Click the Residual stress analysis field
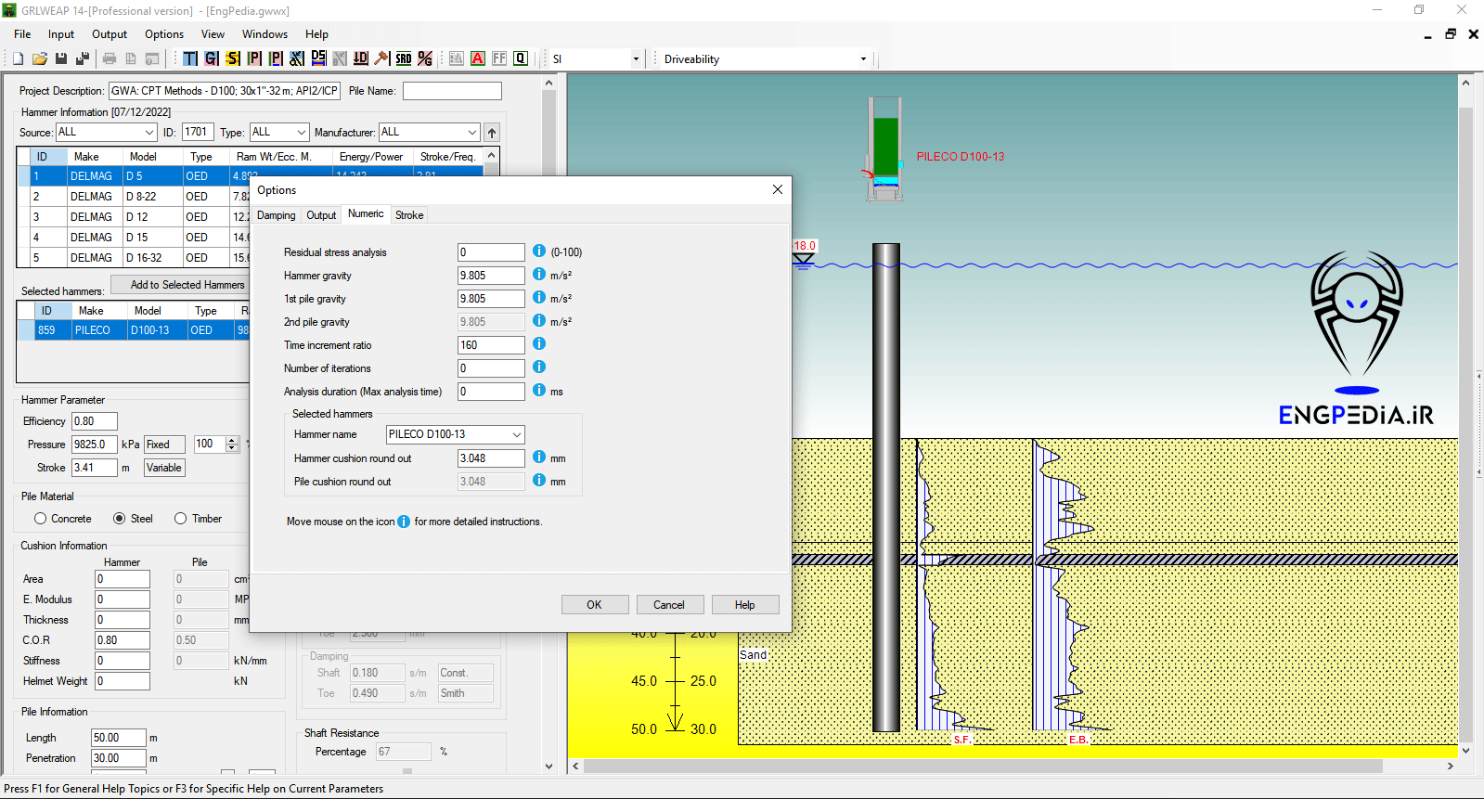This screenshot has width=1484, height=799. coord(491,252)
